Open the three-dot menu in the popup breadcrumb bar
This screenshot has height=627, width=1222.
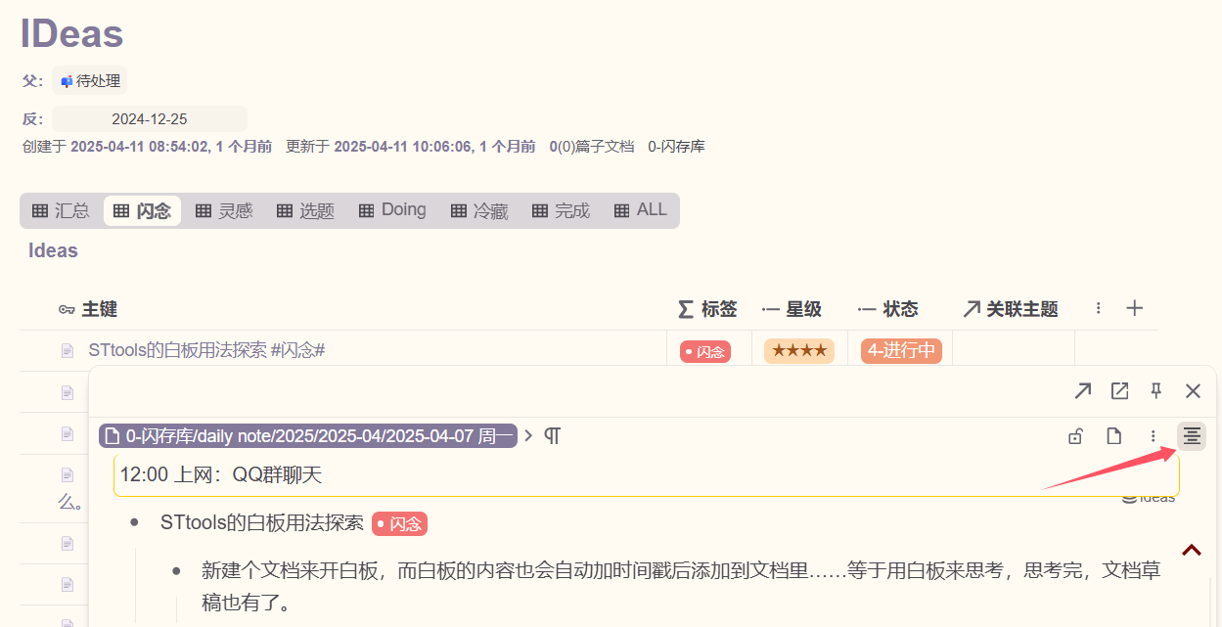click(1154, 436)
